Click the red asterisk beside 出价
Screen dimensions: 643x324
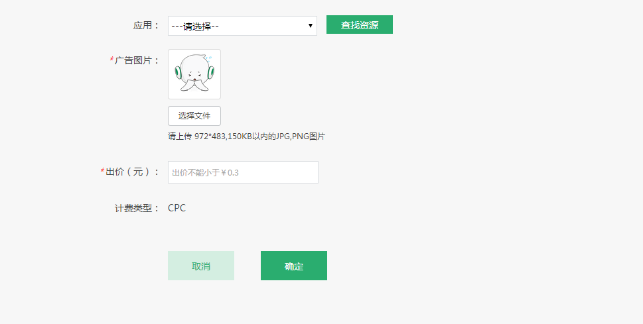tap(102, 172)
